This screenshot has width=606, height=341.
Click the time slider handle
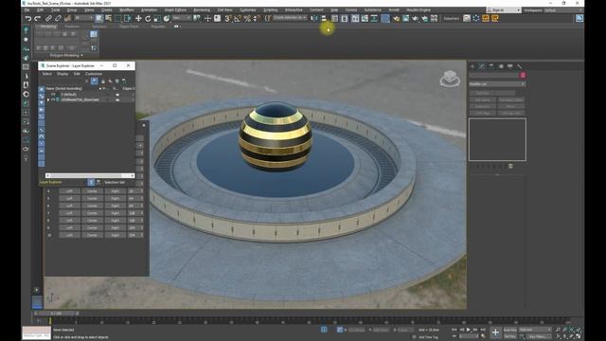[x=57, y=314]
